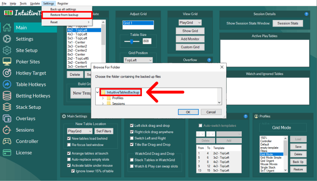Toggle Title Bar Drag and Drop
The image size is (317, 181).
pyautogui.click(x=132, y=145)
